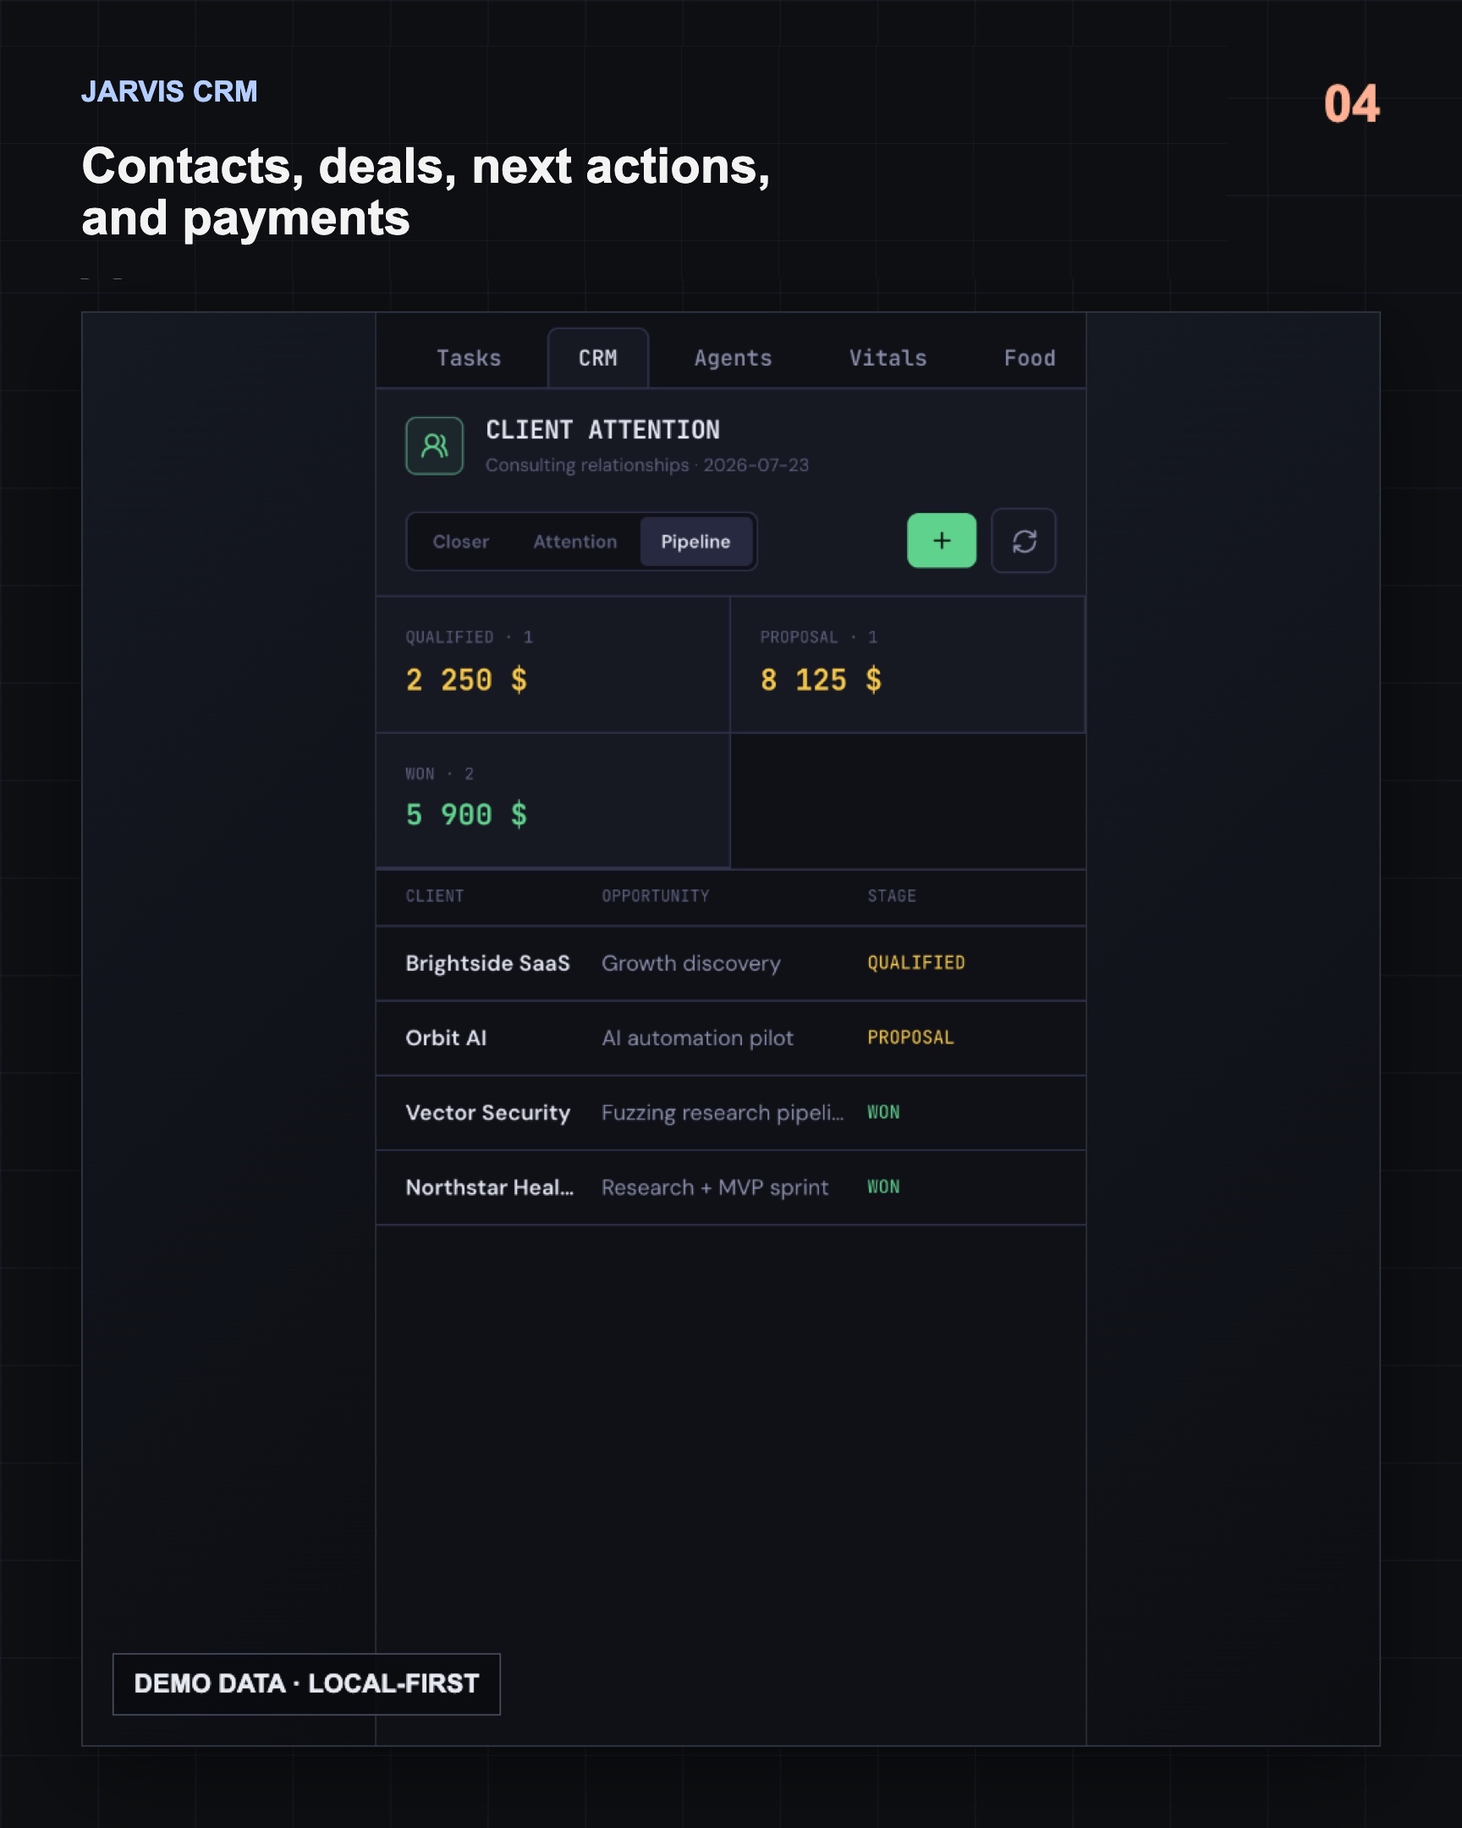Open the Orbit AI deal row
The width and height of the screenshot is (1462, 1828).
[x=730, y=1038]
